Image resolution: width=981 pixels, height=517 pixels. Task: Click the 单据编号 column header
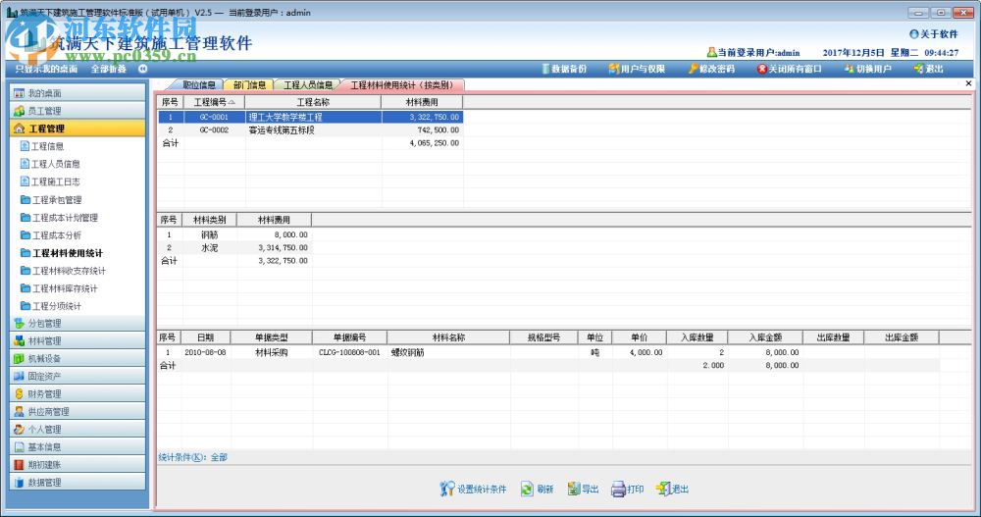349,337
